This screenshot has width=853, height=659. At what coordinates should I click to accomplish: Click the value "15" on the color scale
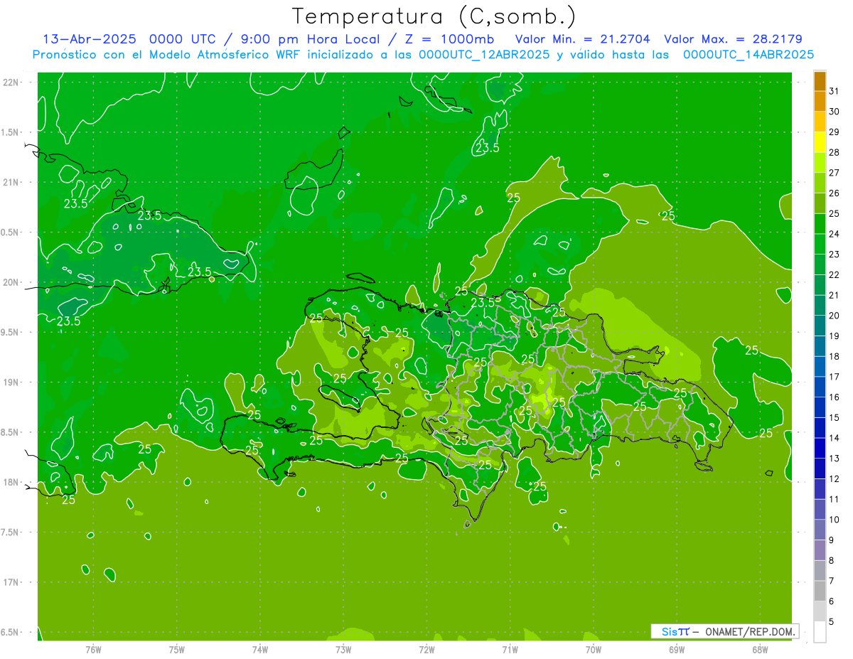click(835, 418)
